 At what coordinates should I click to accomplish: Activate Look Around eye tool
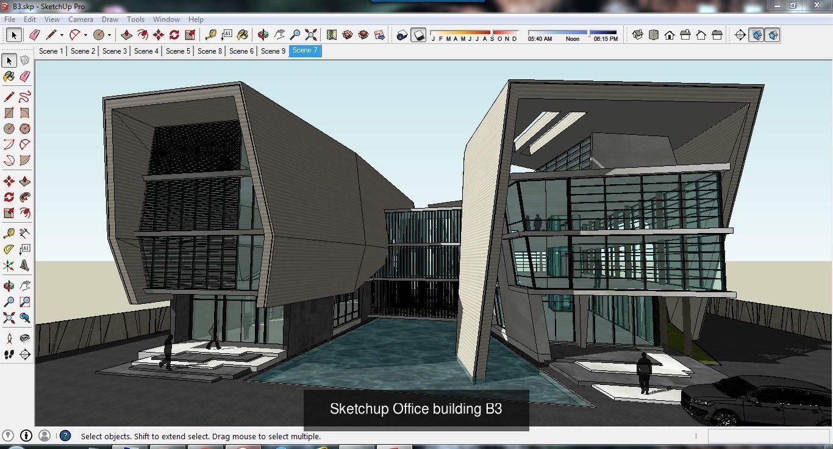tap(24, 339)
